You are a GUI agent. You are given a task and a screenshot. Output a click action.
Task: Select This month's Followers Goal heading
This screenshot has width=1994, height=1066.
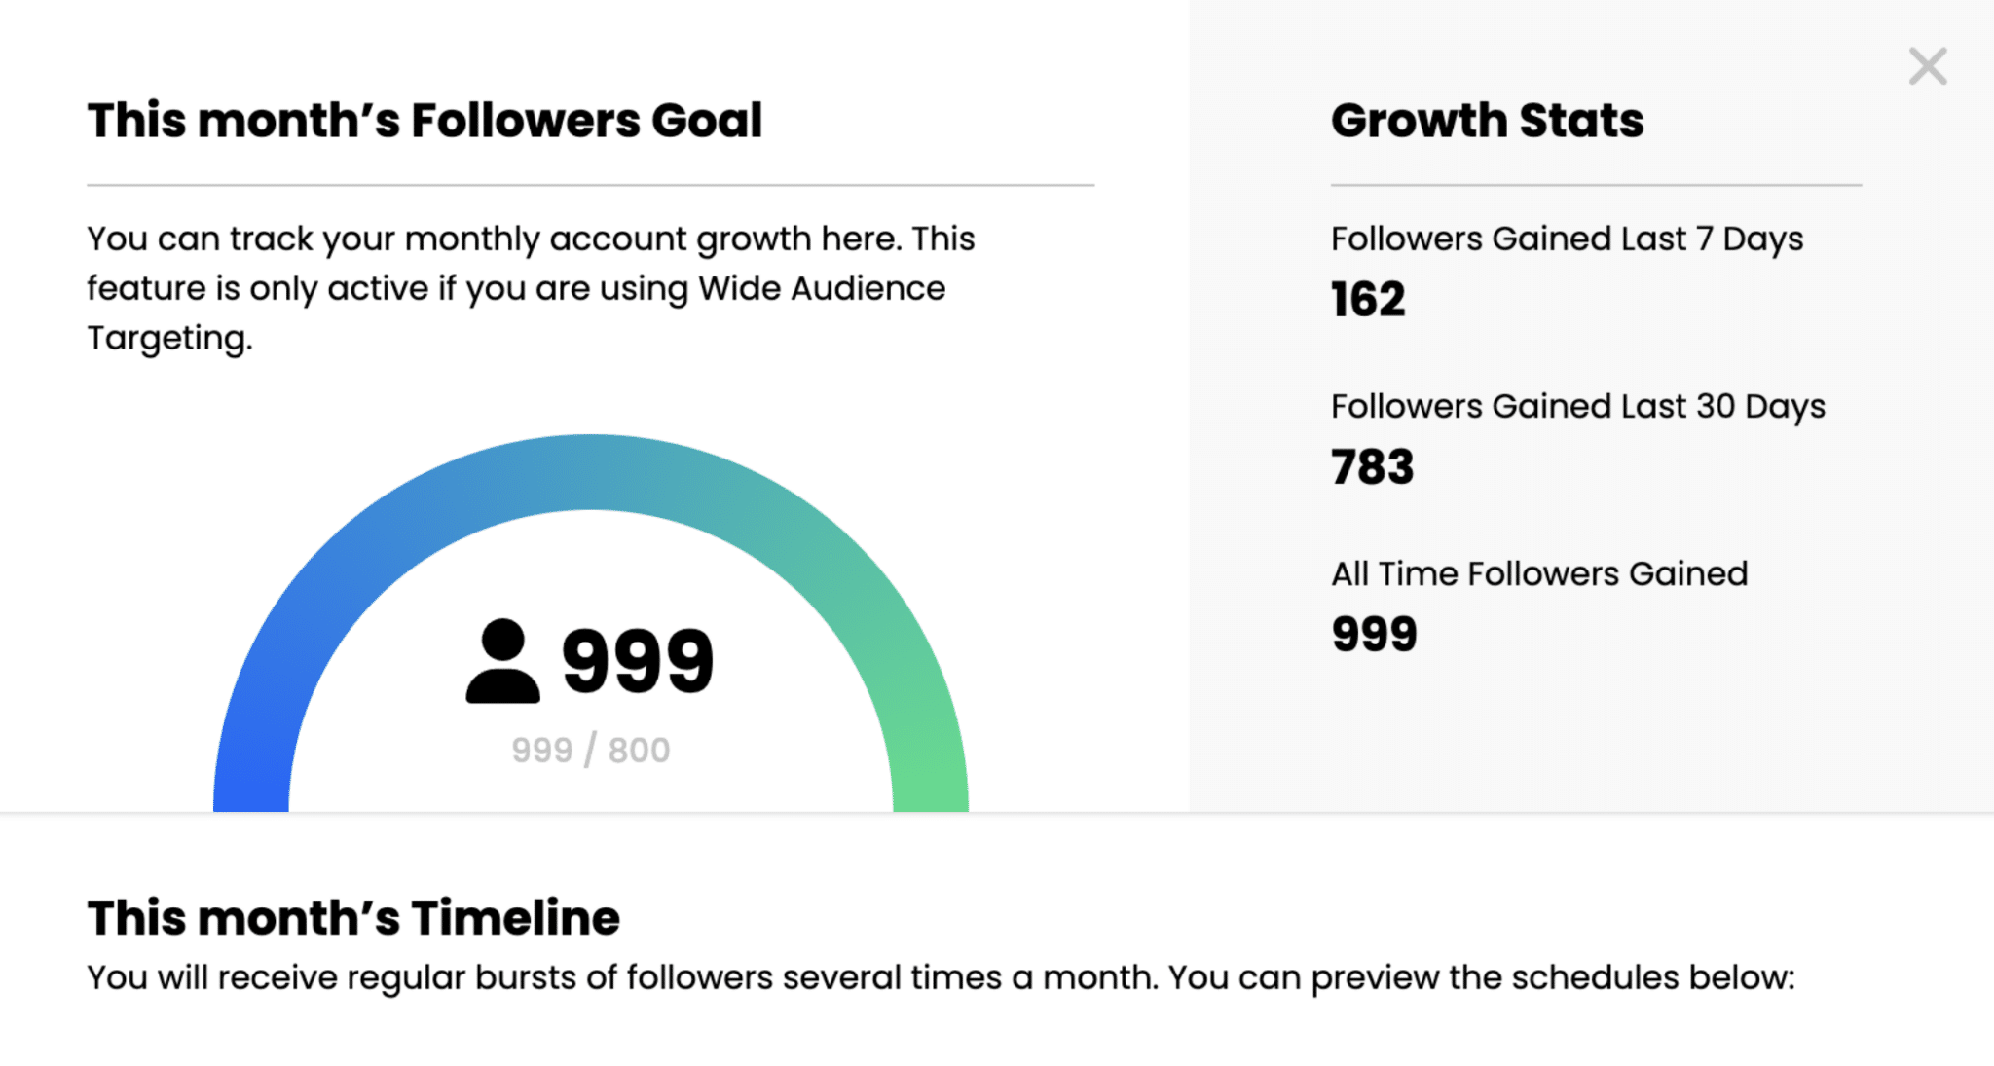(x=425, y=121)
